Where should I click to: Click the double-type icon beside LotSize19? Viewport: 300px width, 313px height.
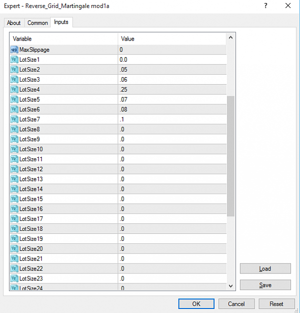coord(14,239)
